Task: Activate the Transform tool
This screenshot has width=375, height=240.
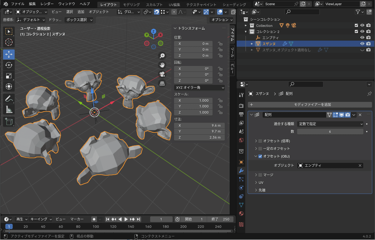Action: (x=9, y=86)
